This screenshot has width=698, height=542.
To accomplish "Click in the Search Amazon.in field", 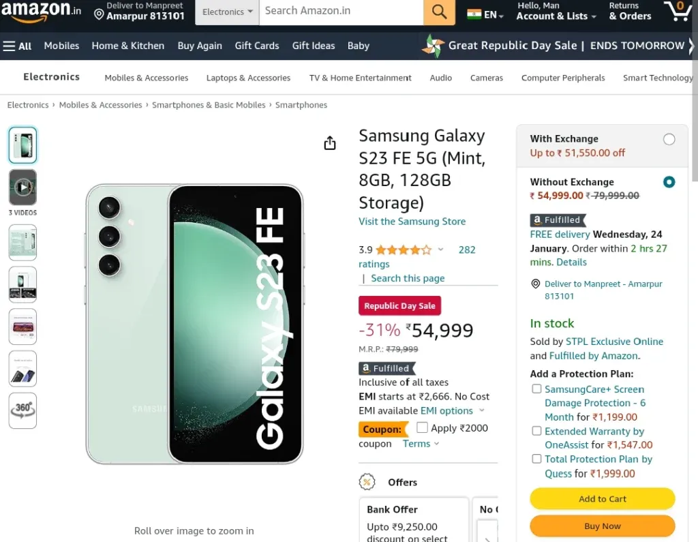I will (341, 12).
